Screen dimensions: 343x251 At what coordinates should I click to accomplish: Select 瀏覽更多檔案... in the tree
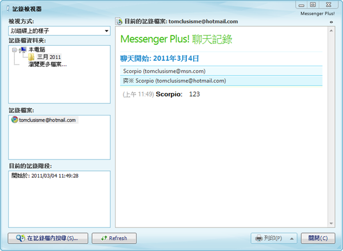(47, 65)
